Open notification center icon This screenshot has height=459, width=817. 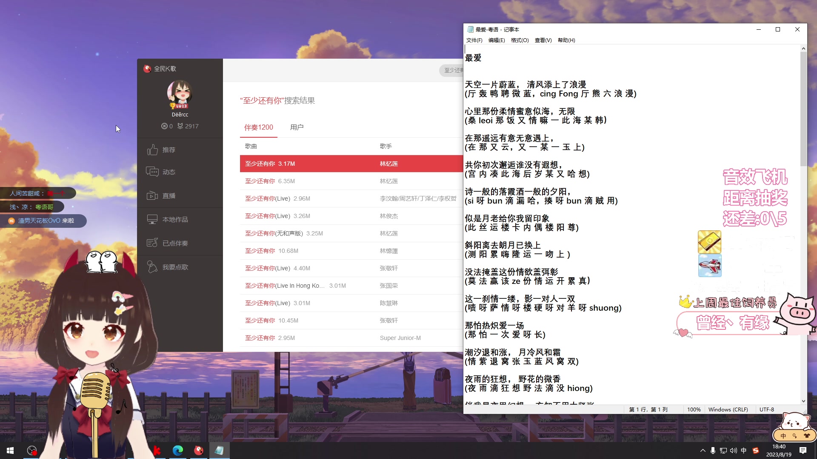(x=803, y=450)
